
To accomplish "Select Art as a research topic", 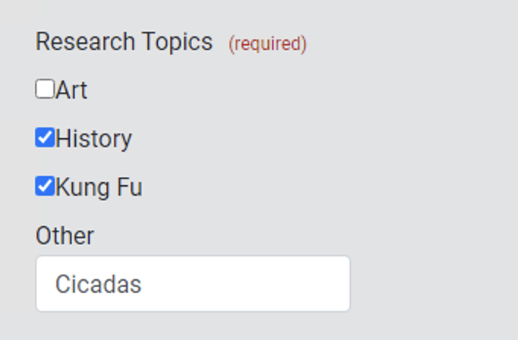I will coord(45,90).
